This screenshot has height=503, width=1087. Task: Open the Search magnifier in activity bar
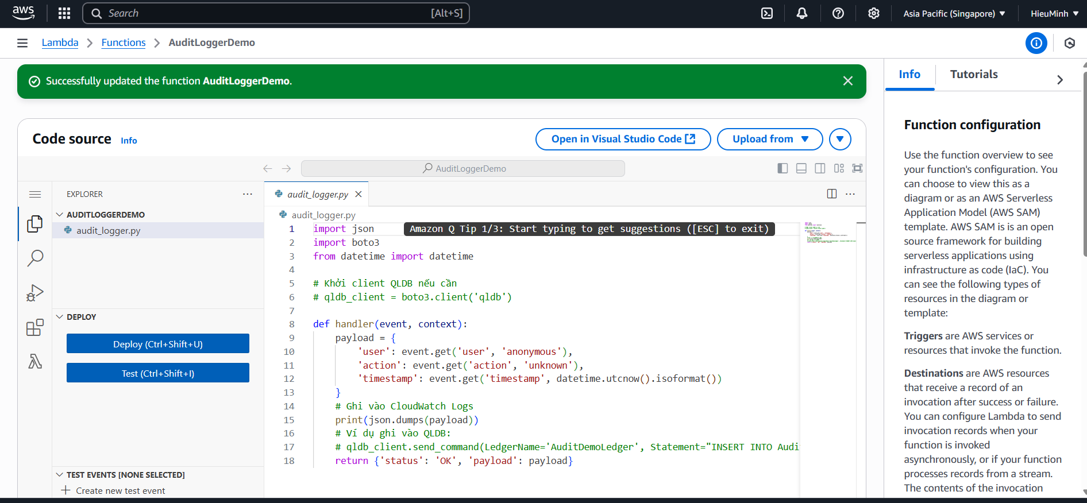pyautogui.click(x=35, y=258)
